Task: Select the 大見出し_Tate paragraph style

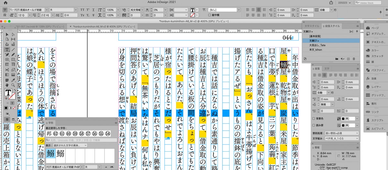Action: tap(317, 46)
